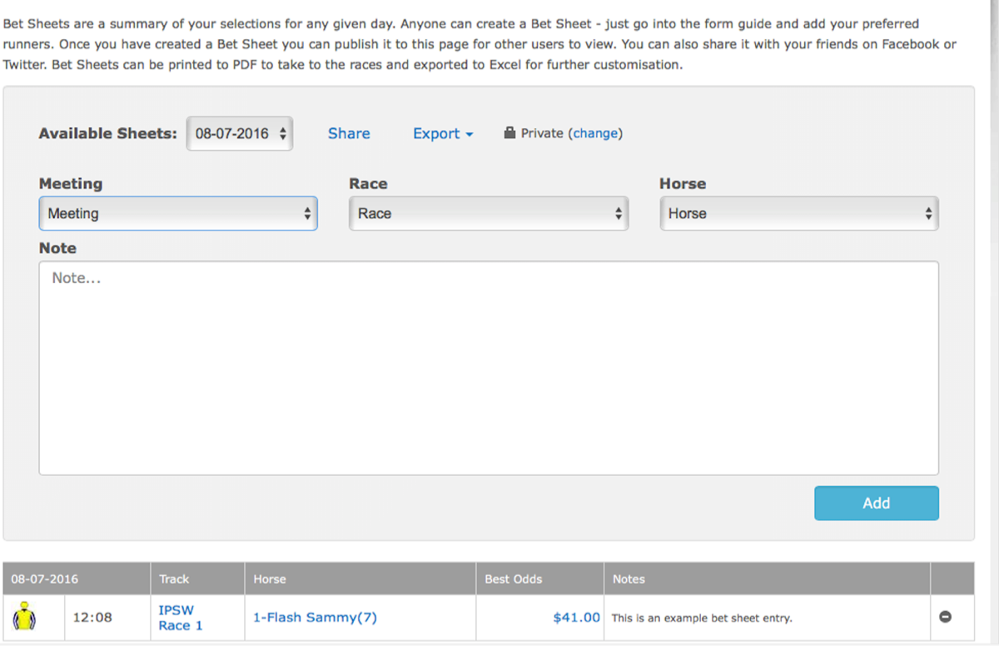The width and height of the screenshot is (999, 646).
Task: Click the Notes column header
Action: (x=629, y=579)
